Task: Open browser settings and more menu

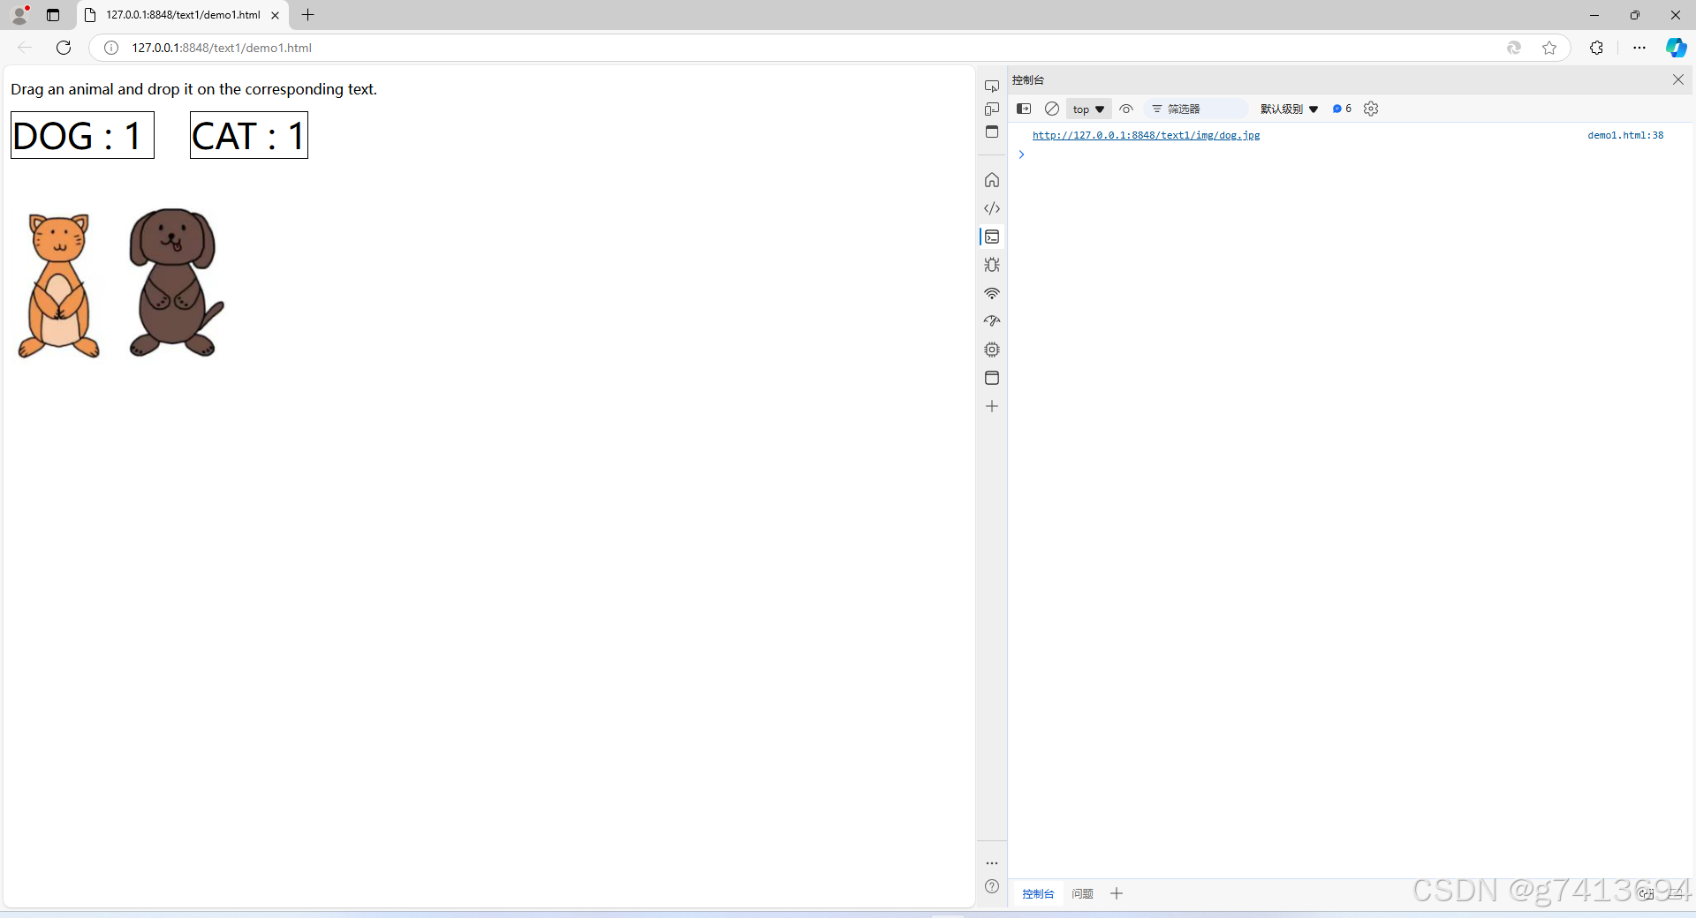Action: point(1639,48)
